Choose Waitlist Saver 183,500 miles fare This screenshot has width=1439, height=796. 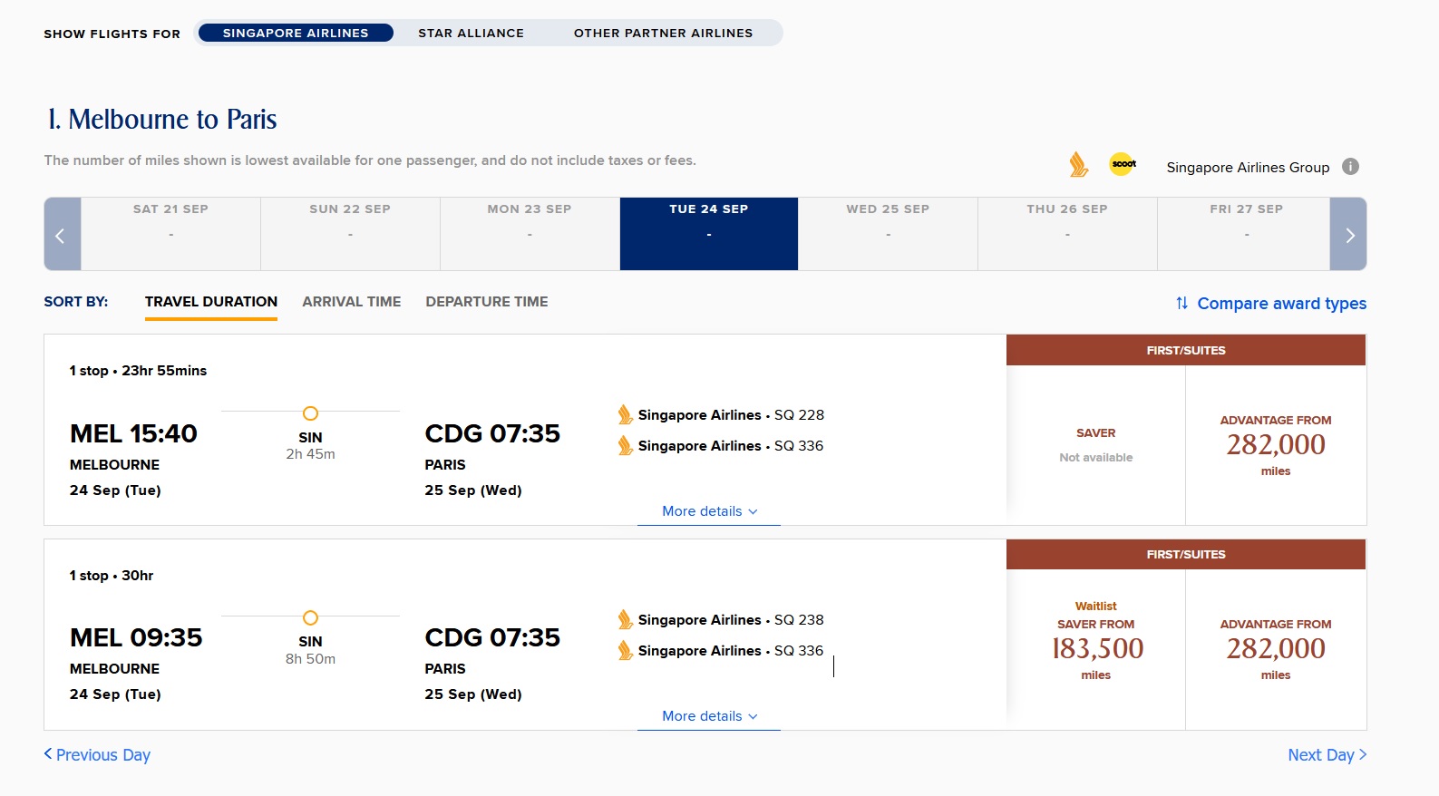tap(1096, 650)
